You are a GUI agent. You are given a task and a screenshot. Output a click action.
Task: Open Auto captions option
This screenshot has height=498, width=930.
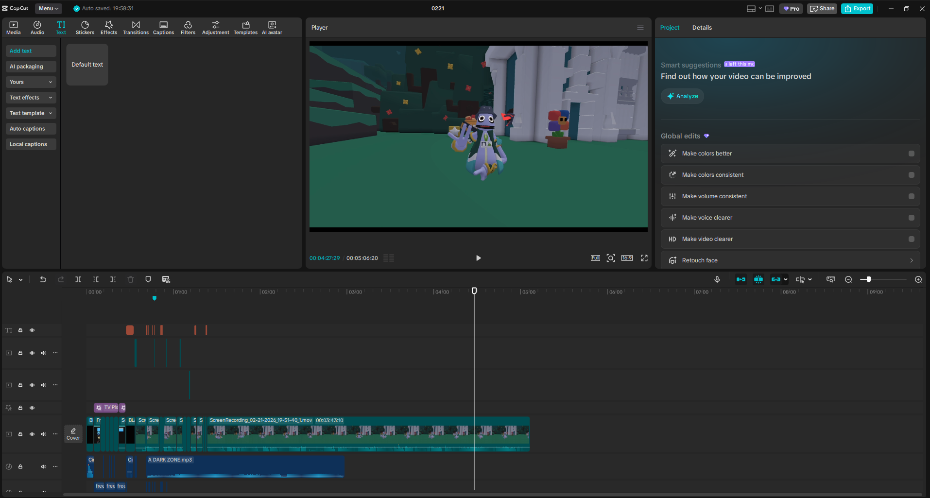[x=31, y=129]
